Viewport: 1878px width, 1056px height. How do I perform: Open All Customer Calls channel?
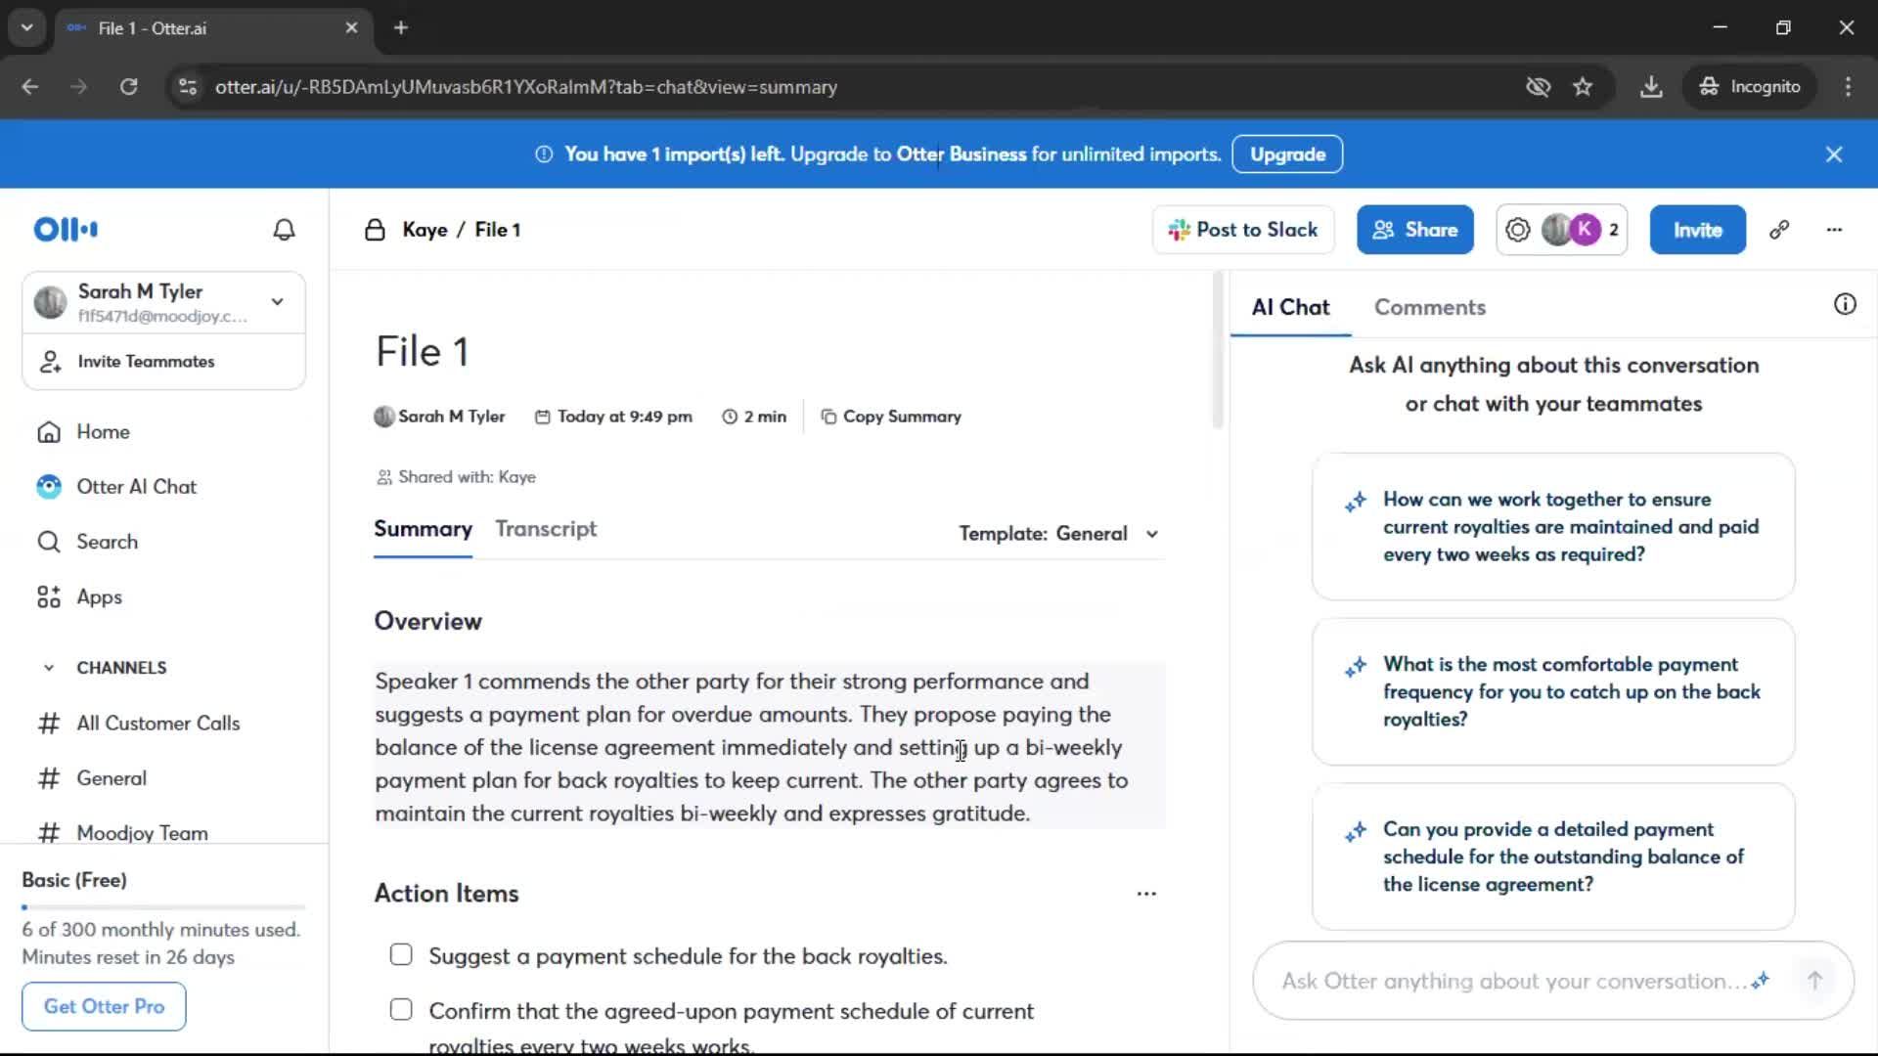tap(157, 724)
